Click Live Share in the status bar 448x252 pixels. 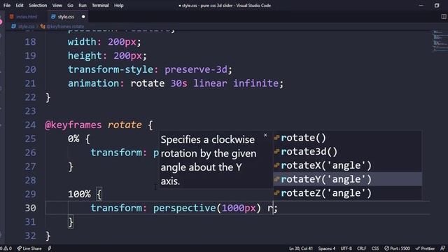pyautogui.click(x=29, y=248)
